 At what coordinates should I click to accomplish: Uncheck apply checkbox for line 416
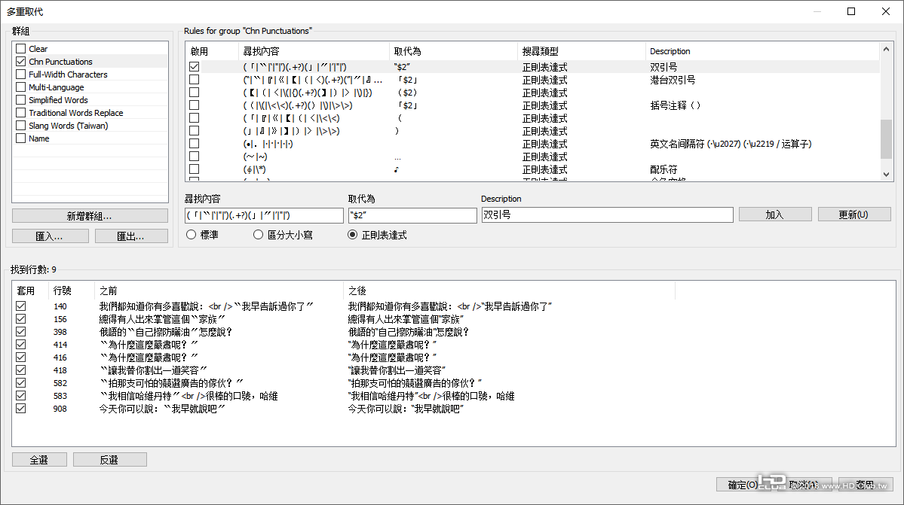pyautogui.click(x=21, y=357)
